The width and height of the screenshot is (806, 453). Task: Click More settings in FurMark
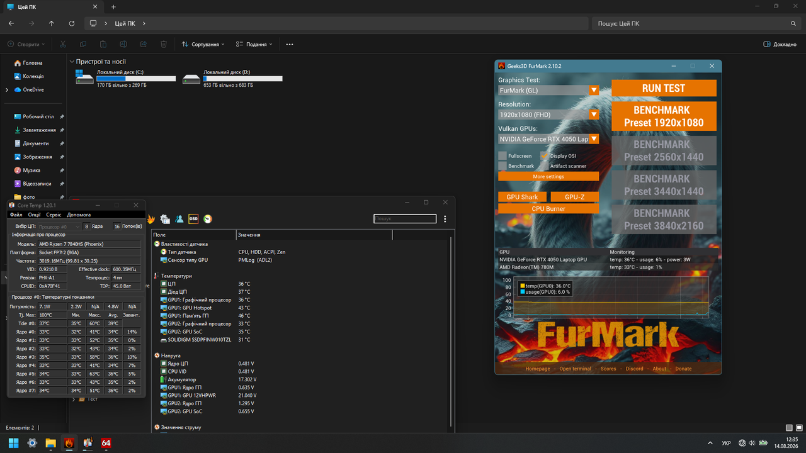548,177
